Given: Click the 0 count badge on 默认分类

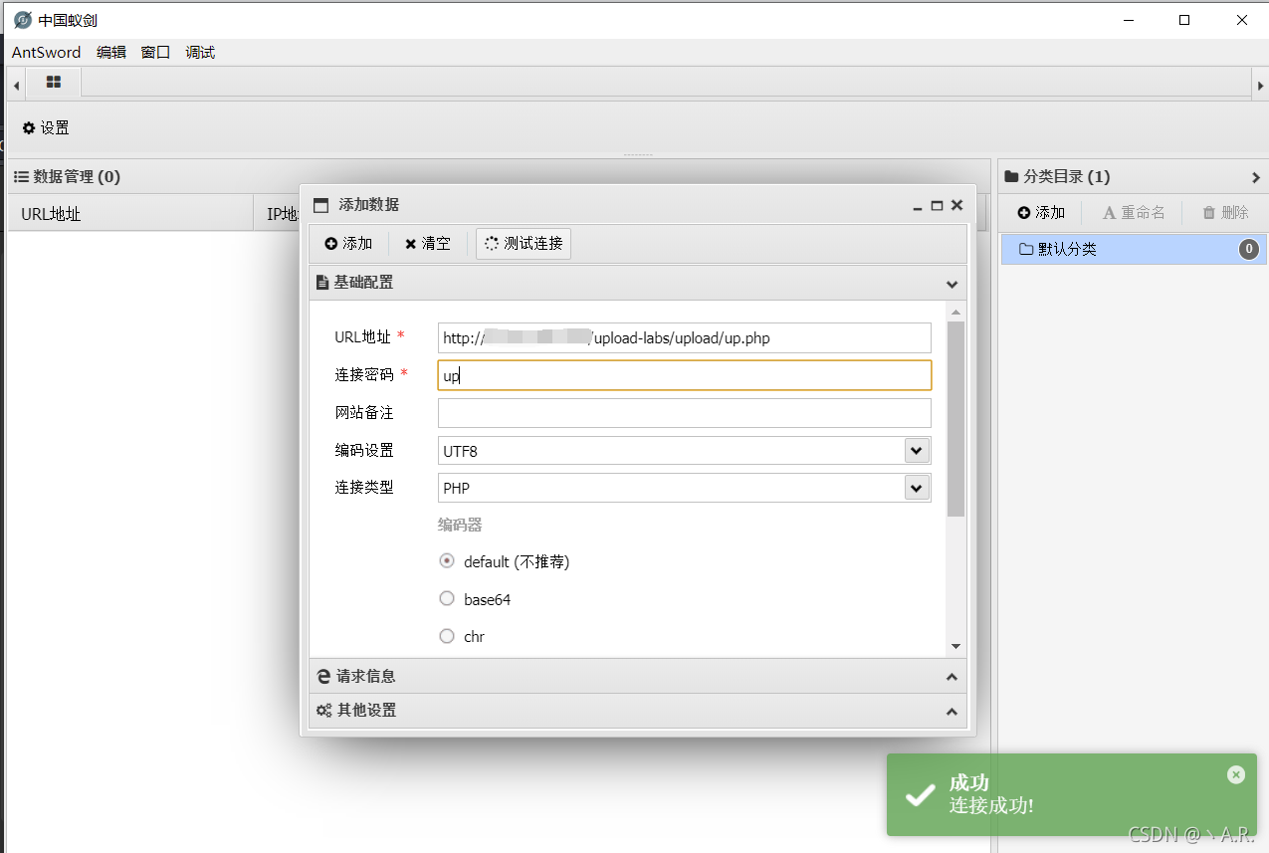Looking at the screenshot, I should click(1248, 249).
